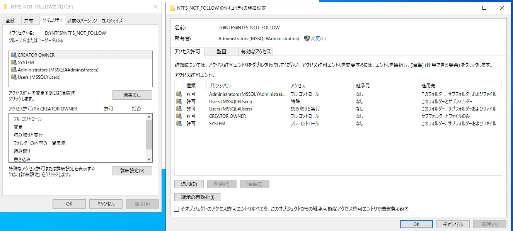Enable the replace child object permissions checkbox
513x231 pixels.
177,209
